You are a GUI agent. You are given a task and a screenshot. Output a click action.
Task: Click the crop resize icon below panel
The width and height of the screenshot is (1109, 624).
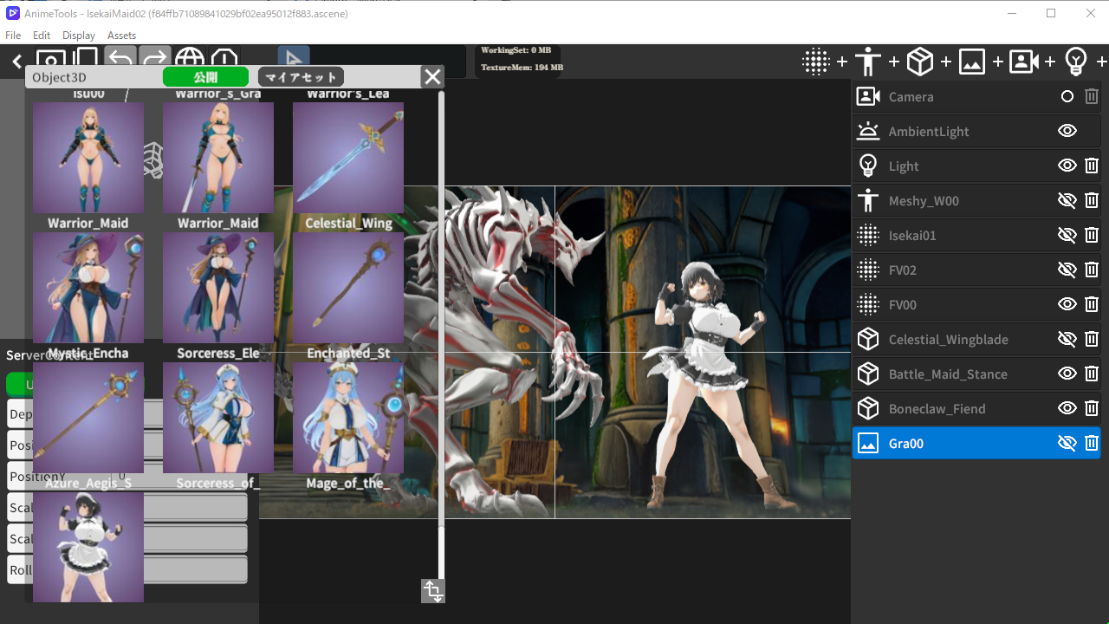point(433,591)
